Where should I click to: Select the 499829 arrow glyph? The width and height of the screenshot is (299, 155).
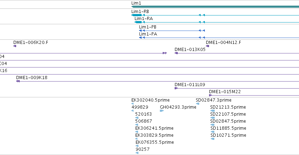click(132, 111)
